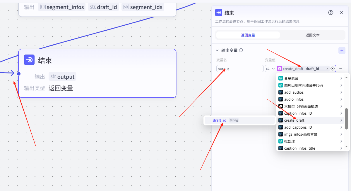Close the 结束 node panel

pos(341,13)
